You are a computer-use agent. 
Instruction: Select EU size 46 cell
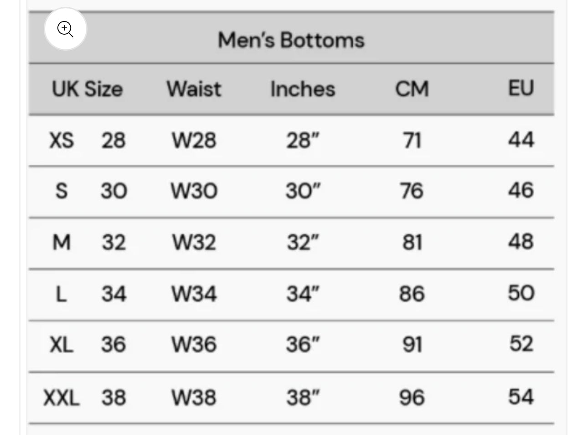click(521, 191)
